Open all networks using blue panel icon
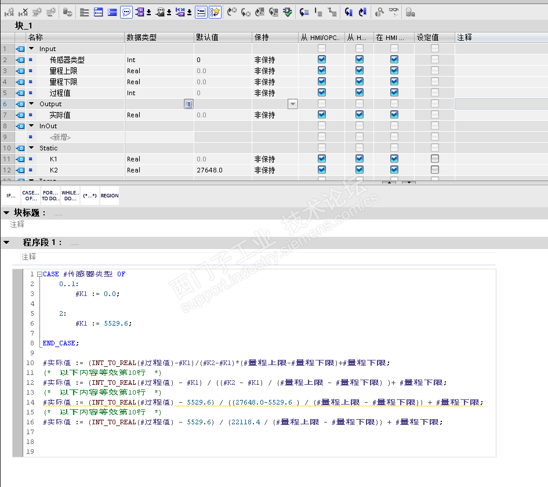 coord(99,13)
